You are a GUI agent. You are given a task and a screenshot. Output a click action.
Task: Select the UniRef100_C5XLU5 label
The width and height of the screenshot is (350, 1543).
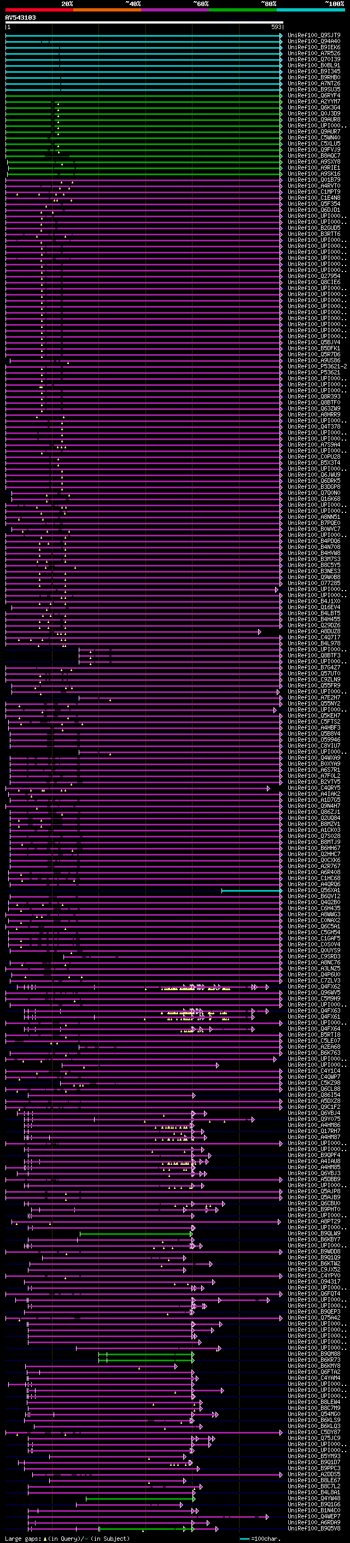tap(314, 144)
